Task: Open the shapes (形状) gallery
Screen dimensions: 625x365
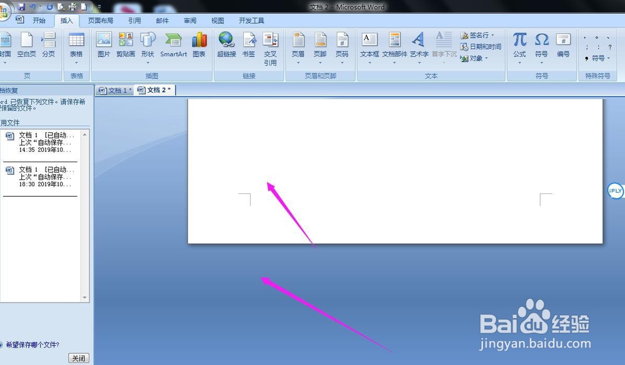Action: 147,49
